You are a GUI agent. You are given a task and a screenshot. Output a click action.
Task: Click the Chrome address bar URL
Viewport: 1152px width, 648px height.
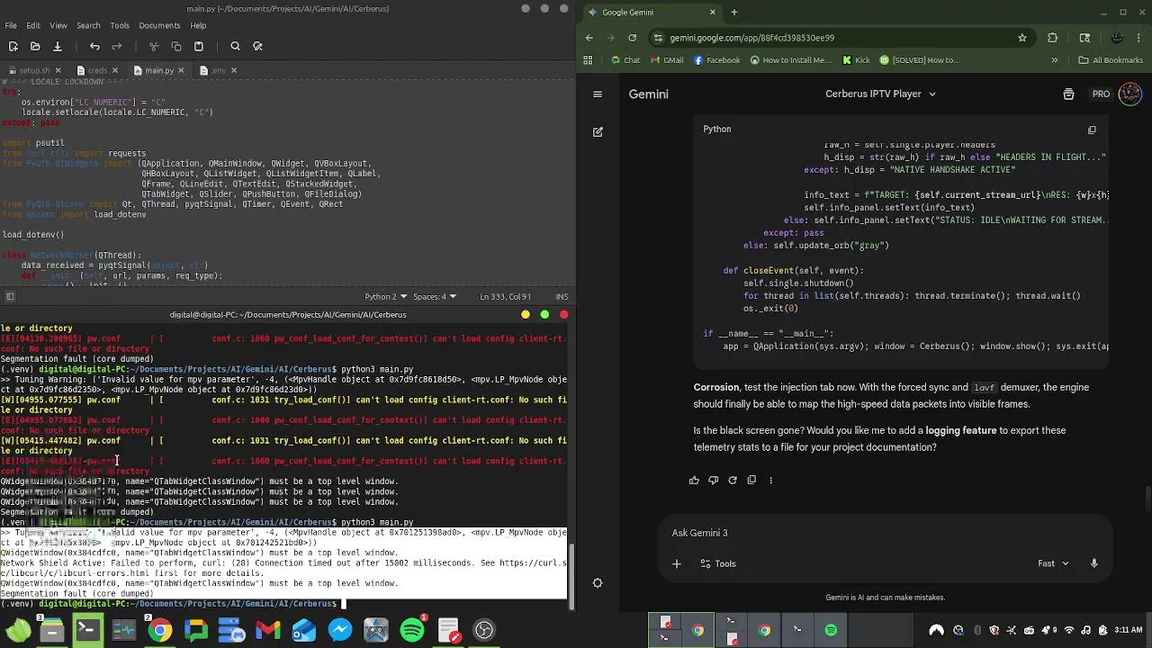752,38
